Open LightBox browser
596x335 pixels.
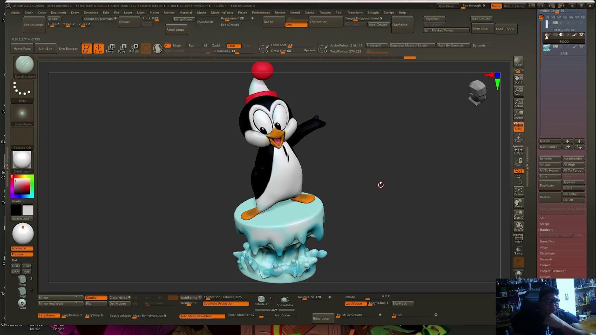tap(46, 48)
